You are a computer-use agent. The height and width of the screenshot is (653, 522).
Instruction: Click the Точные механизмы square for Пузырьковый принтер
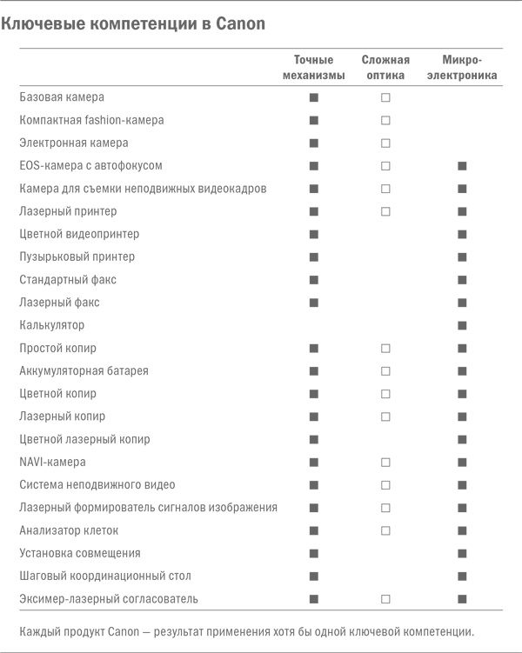click(x=313, y=257)
